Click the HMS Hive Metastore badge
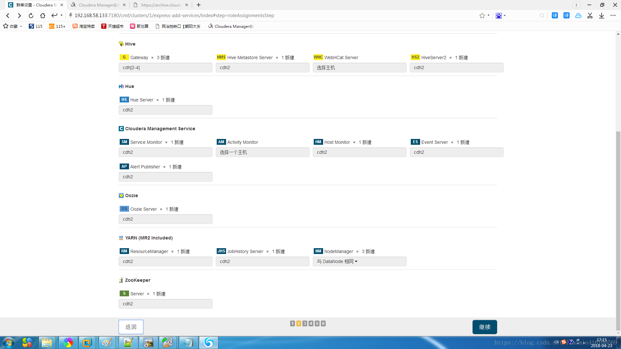 221,57
